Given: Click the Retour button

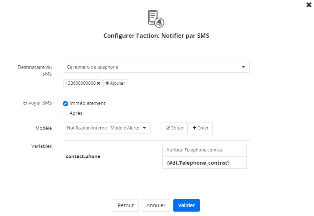Looking at the screenshot, I should click(x=126, y=205).
